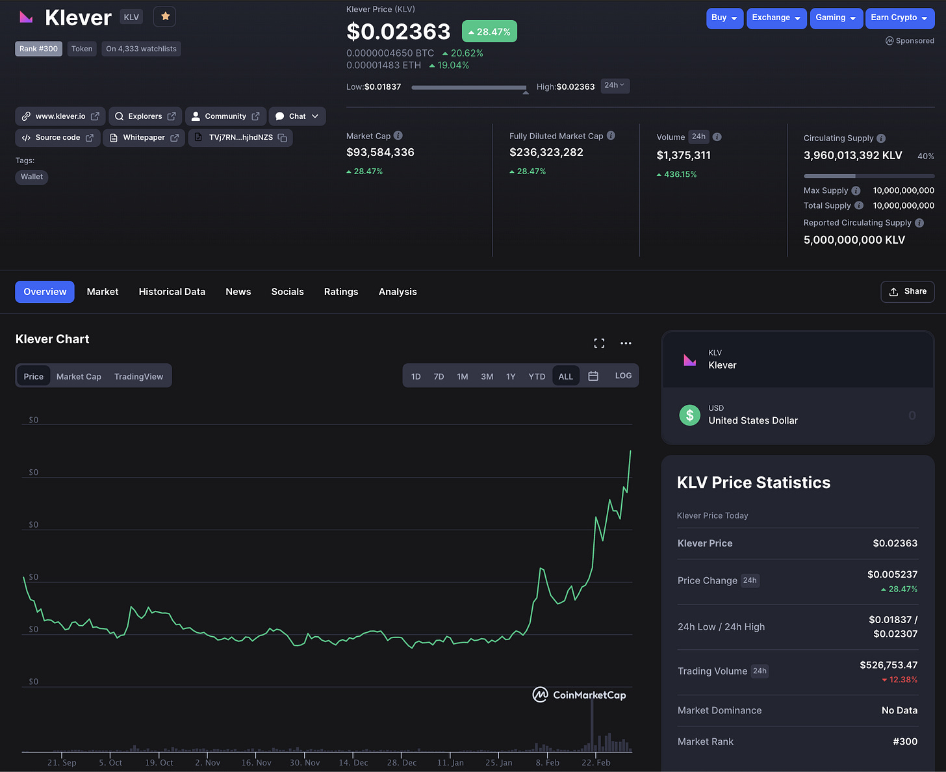
Task: Click Reported Circulating Supply info icon
Action: [919, 223]
